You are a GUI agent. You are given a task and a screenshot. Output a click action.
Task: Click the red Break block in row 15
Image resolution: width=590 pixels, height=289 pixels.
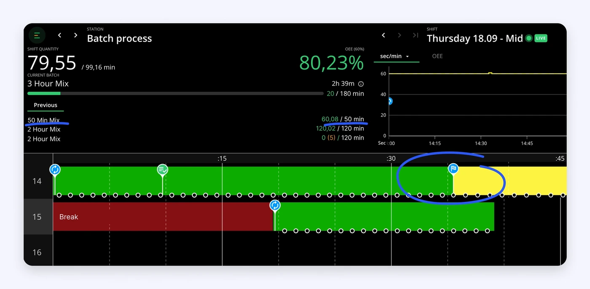tap(163, 217)
